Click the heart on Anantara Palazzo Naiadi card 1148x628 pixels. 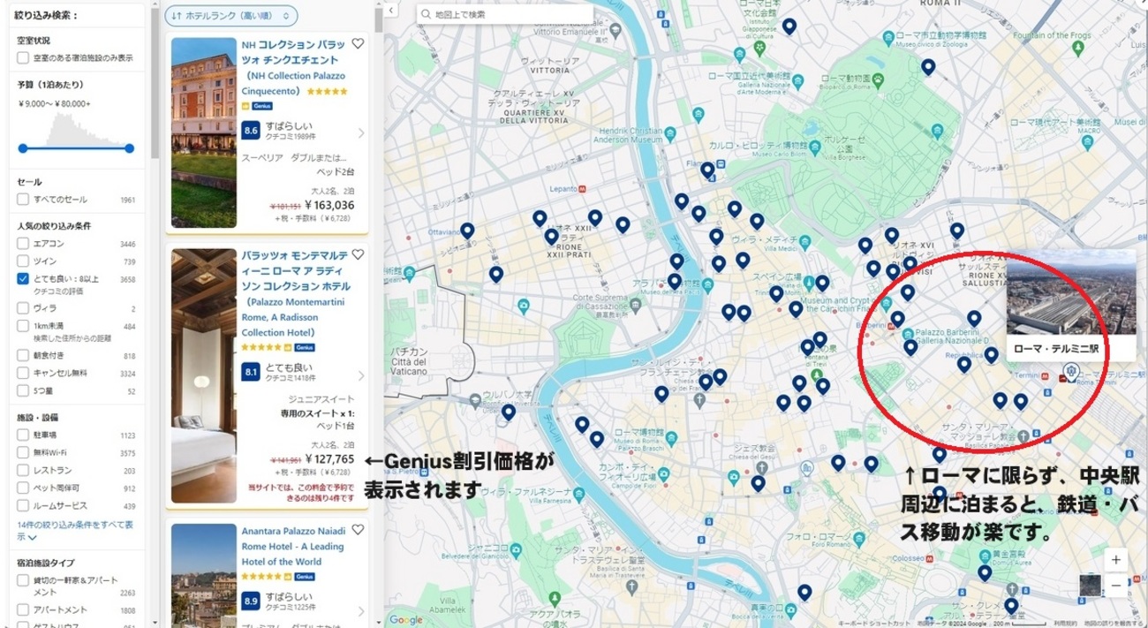tap(357, 530)
